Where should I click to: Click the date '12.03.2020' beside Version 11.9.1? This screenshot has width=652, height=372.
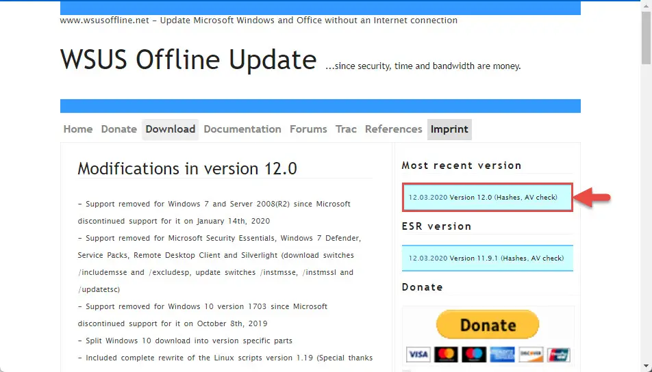pos(428,258)
